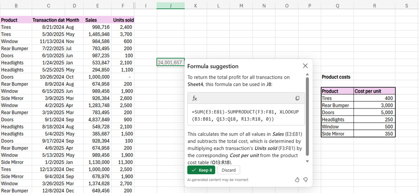Screen dimensions: 419x193
Task: Select column R header
Action: [374, 5]
